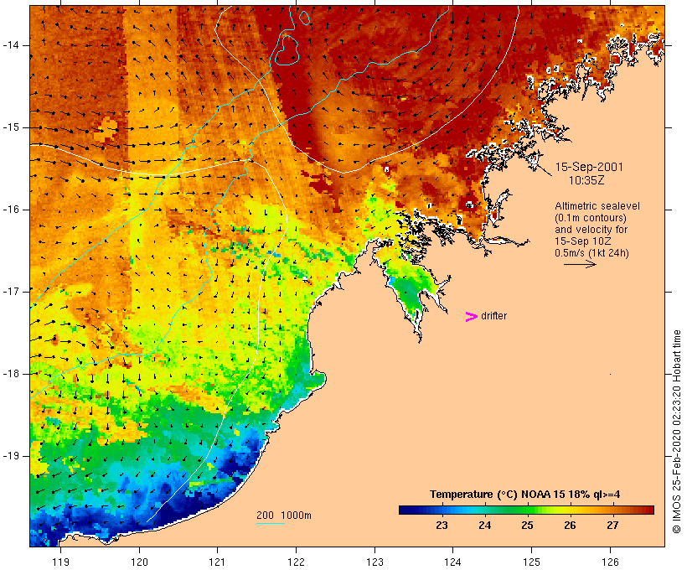Click the '24' color bar label
Screen dimensions: 687x570
click(x=484, y=526)
